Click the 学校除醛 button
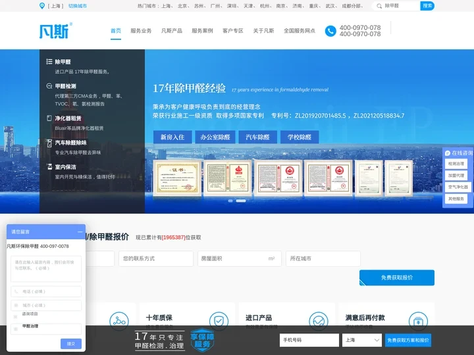 tap(300, 137)
